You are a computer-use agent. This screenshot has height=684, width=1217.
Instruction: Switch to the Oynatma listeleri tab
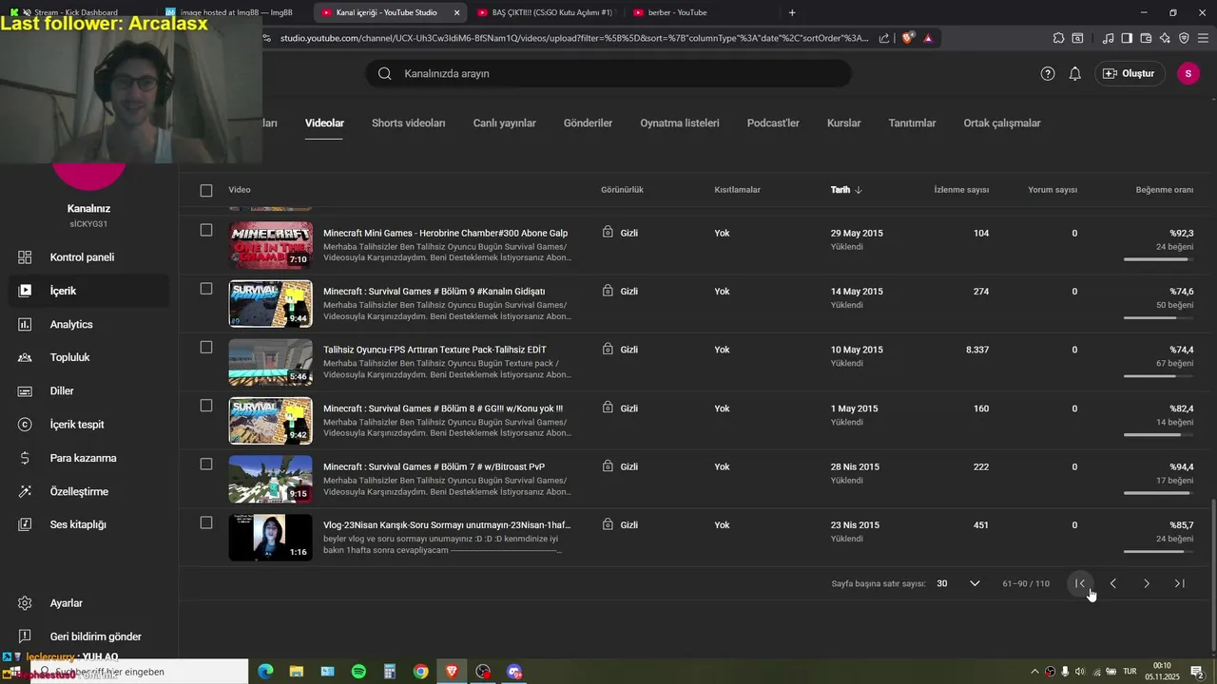tap(680, 123)
